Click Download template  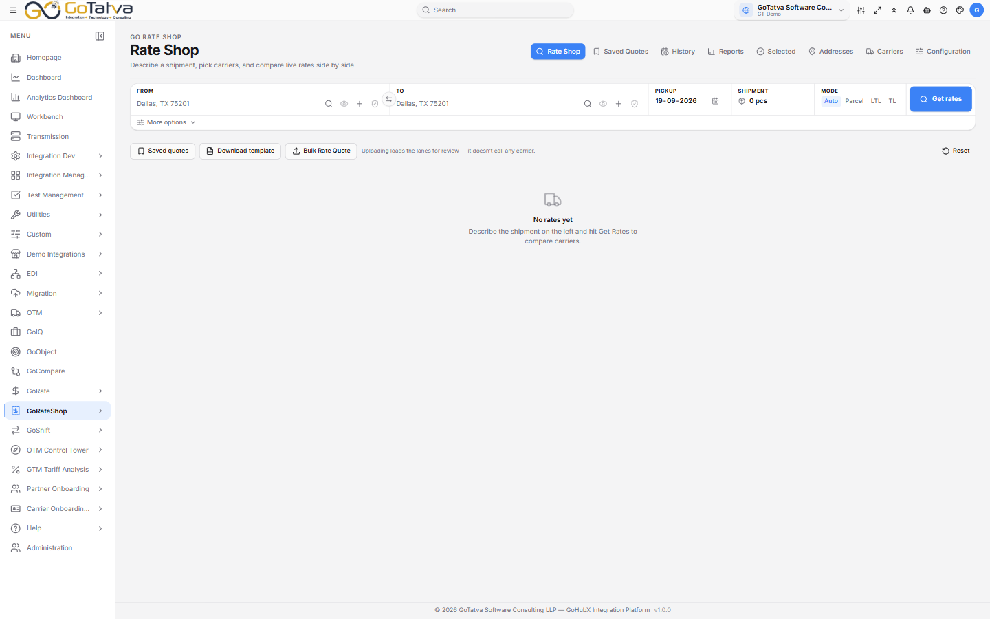coord(240,151)
